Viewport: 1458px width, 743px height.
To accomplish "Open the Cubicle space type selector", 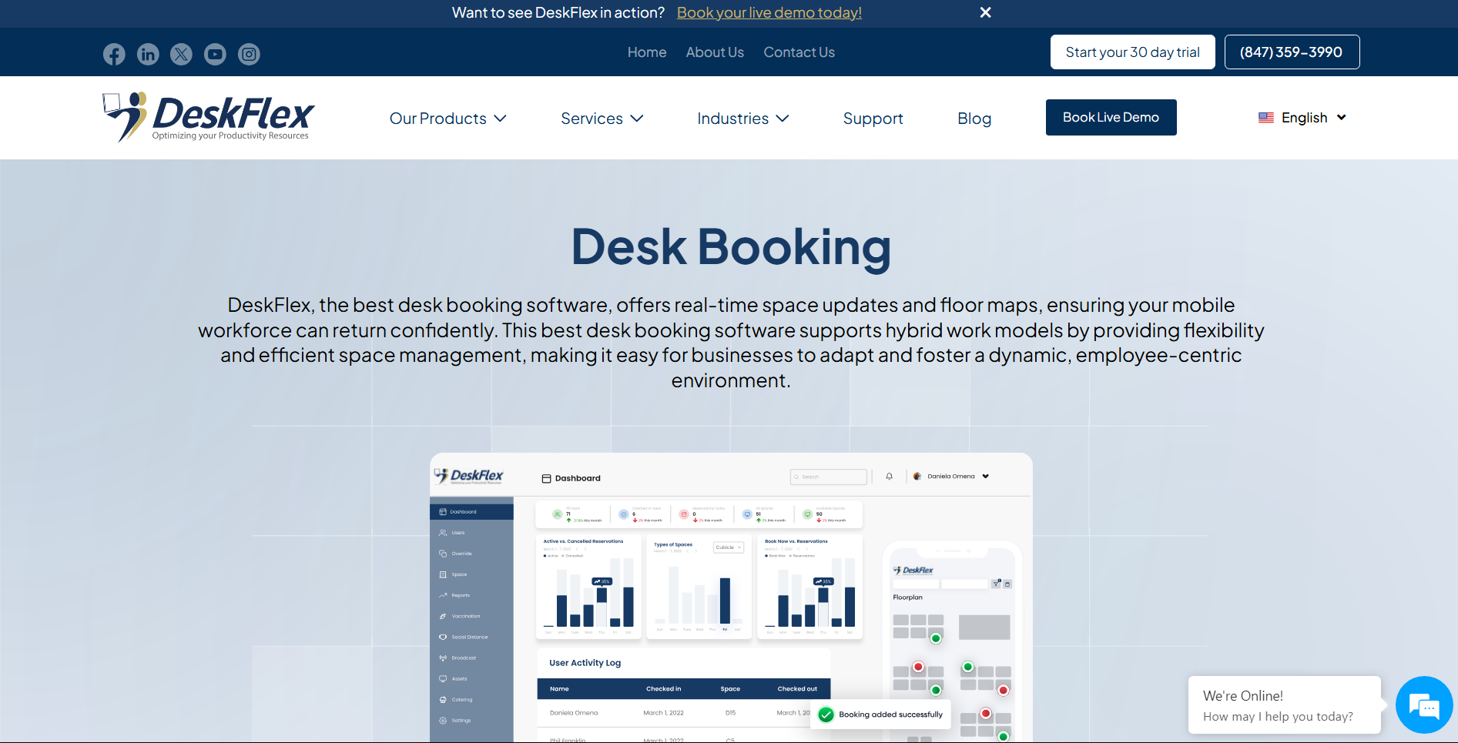I will click(727, 547).
